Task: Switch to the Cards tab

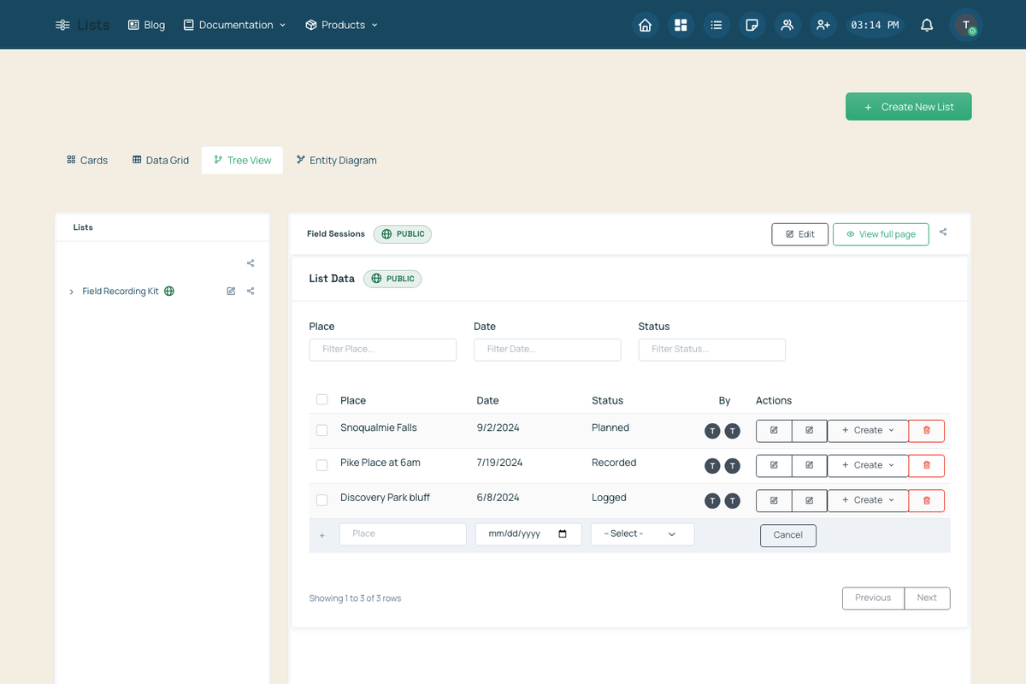Action: [x=87, y=160]
